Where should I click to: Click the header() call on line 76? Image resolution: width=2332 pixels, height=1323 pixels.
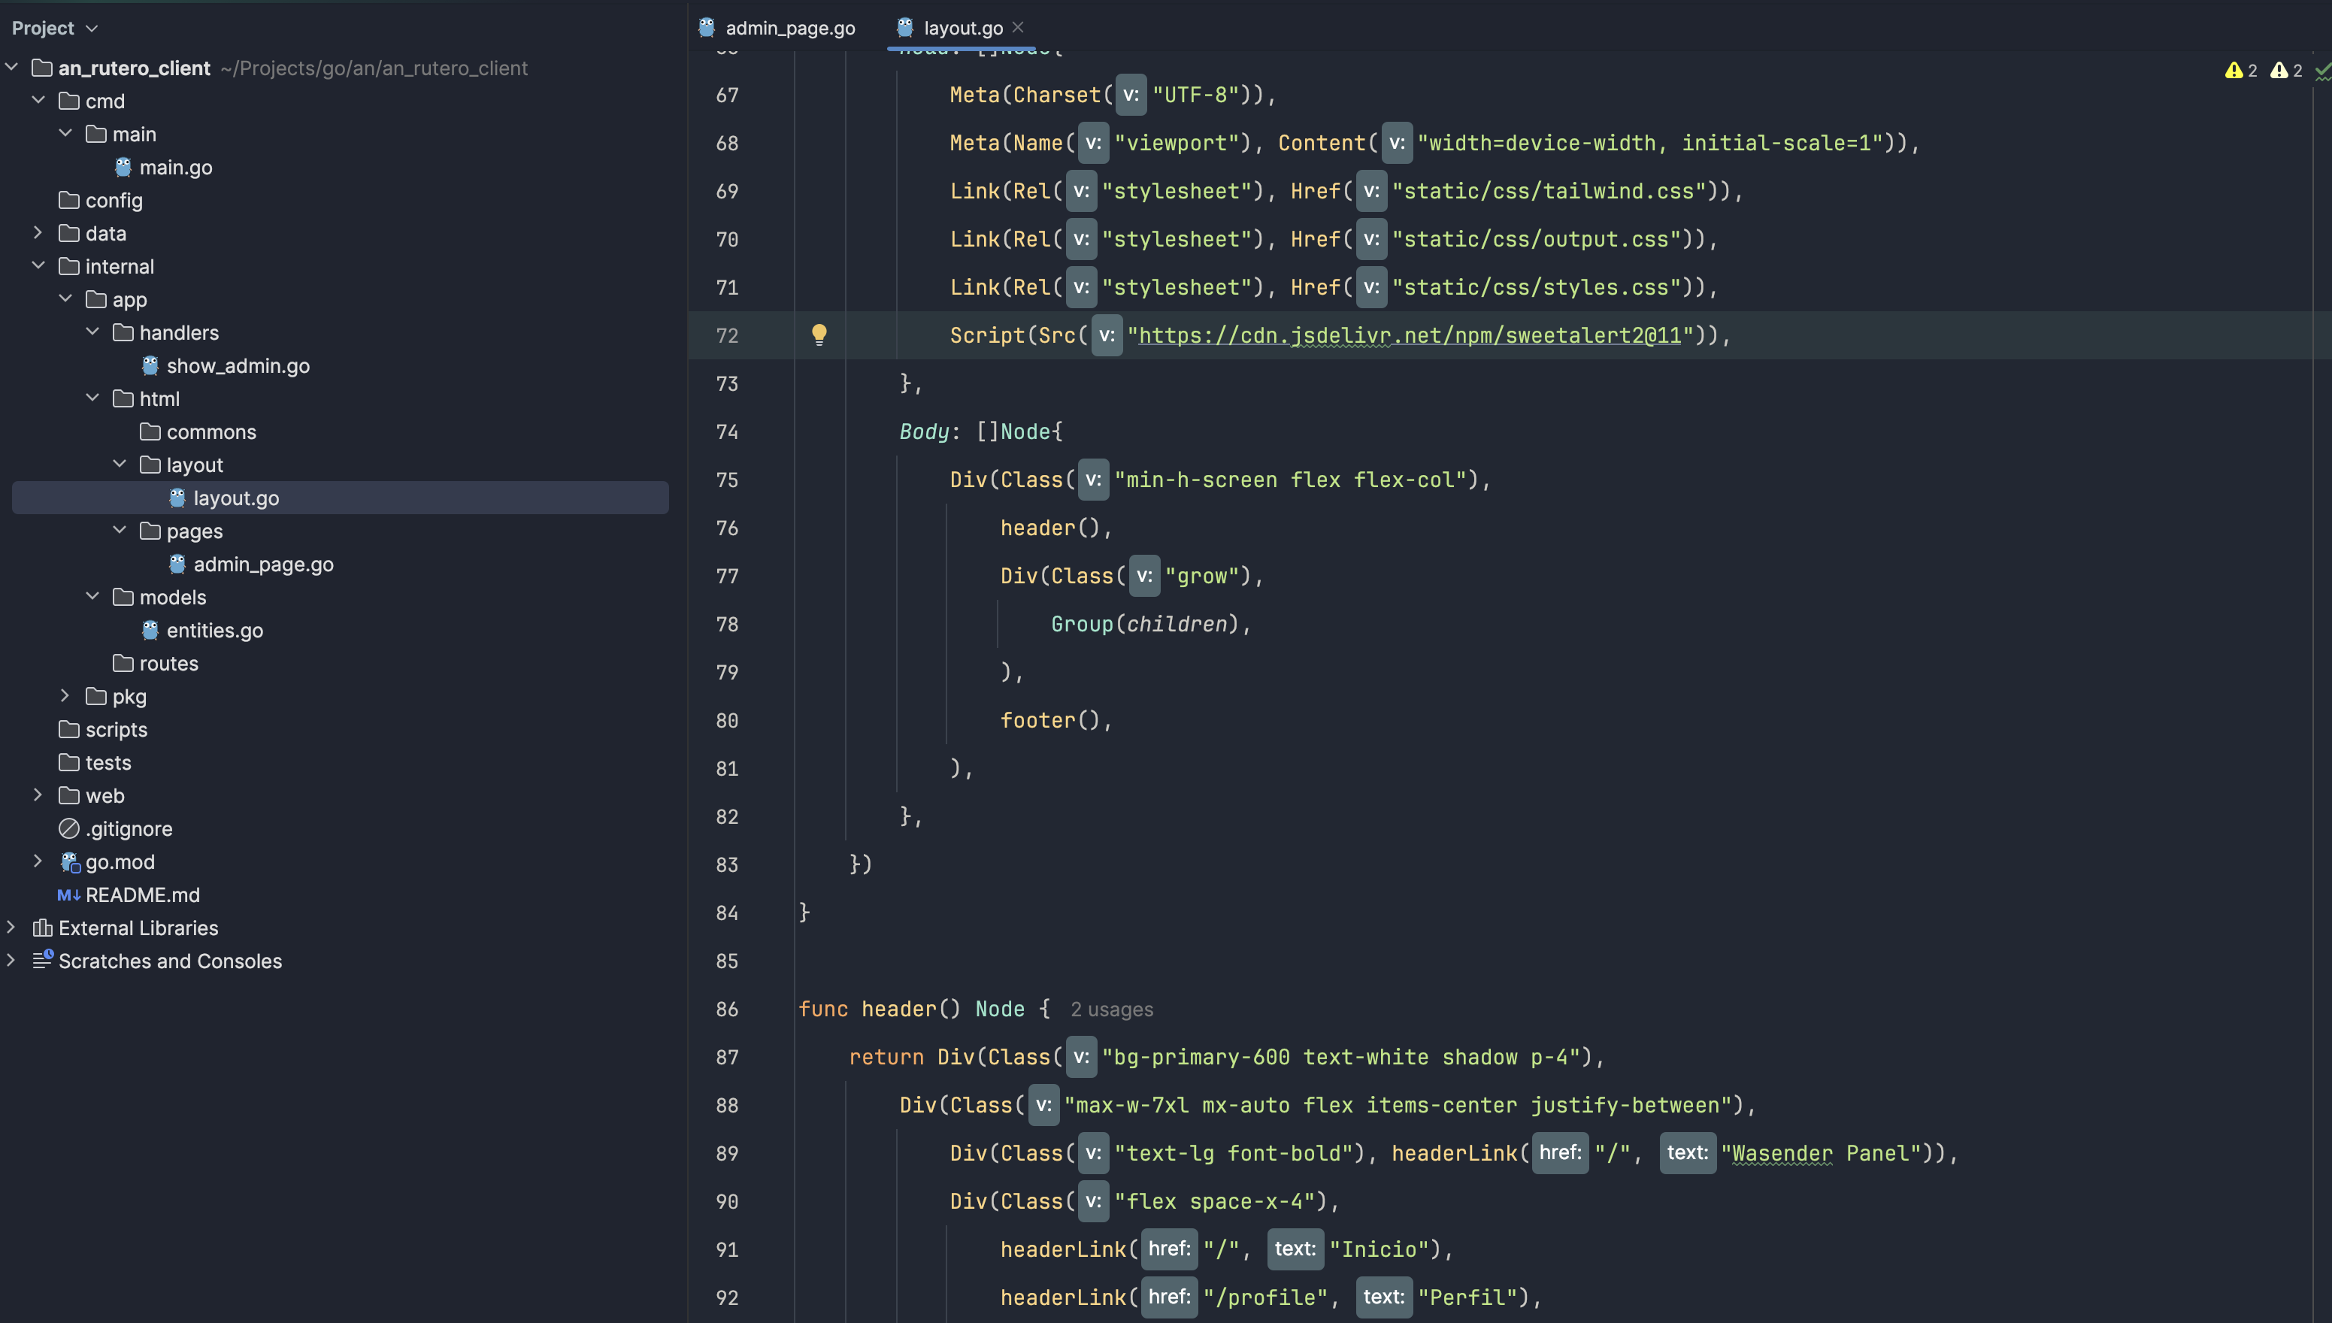tap(1050, 528)
